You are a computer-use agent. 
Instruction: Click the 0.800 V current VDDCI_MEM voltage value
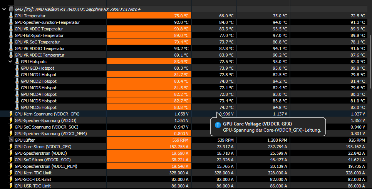point(181,134)
